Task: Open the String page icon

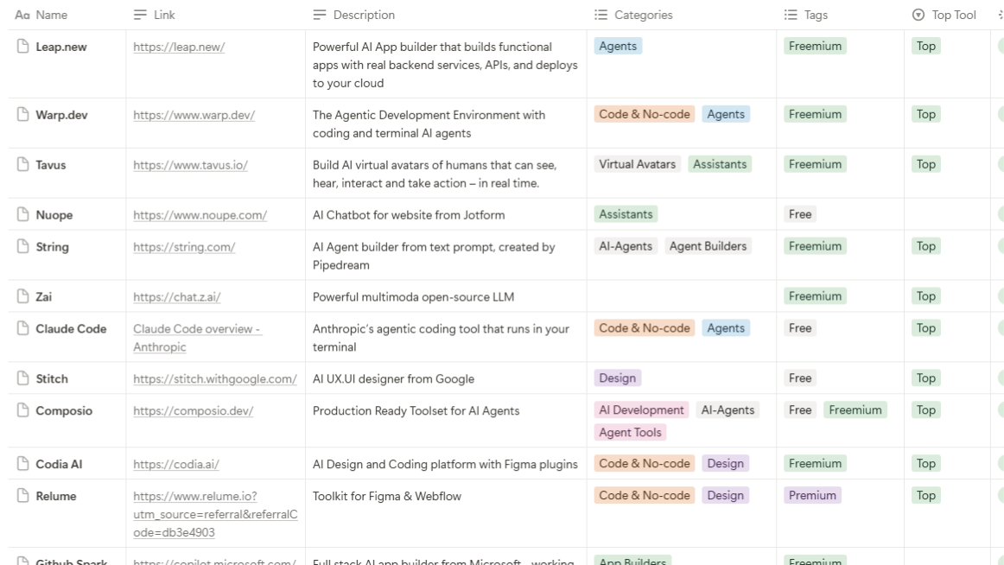Action: coord(23,246)
